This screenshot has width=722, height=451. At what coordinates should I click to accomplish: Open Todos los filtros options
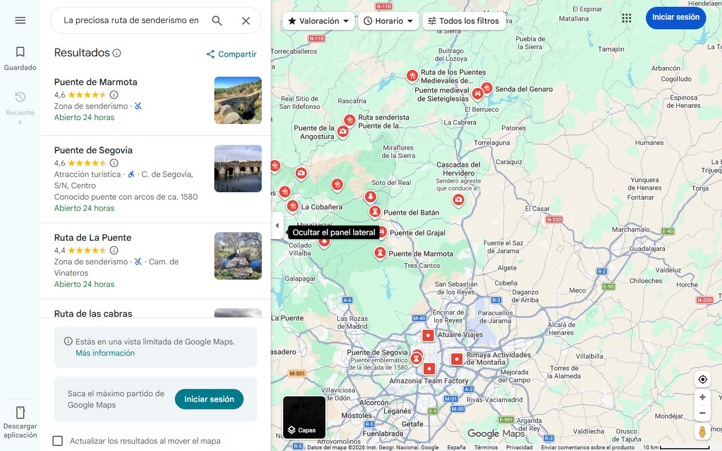tap(465, 20)
